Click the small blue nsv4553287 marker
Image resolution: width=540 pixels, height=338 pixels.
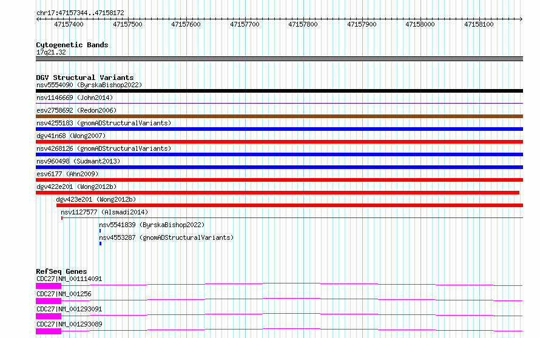click(100, 244)
